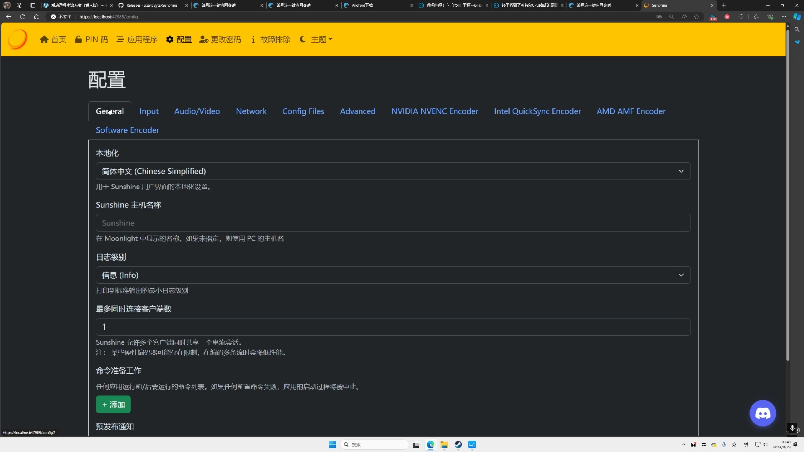
Task: Open the video speed extension icon
Action: coord(713,17)
